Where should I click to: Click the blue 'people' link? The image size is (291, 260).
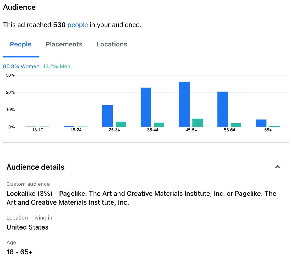(x=78, y=25)
